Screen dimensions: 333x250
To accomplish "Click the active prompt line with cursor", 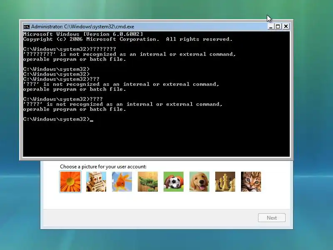I will (58, 119).
